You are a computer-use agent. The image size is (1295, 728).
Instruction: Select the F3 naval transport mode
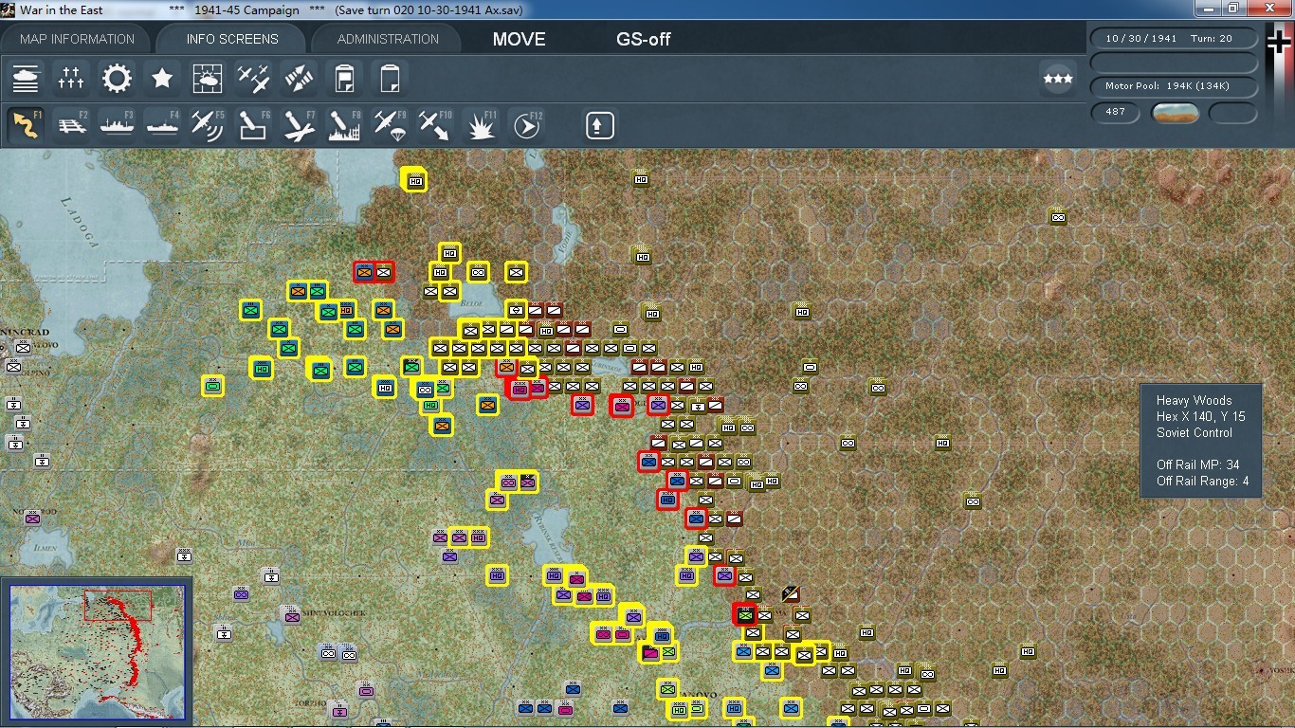[x=118, y=125]
